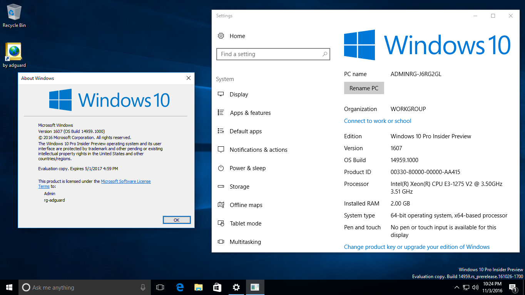Click Connect to work or school
This screenshot has height=295, width=525.
[378, 121]
